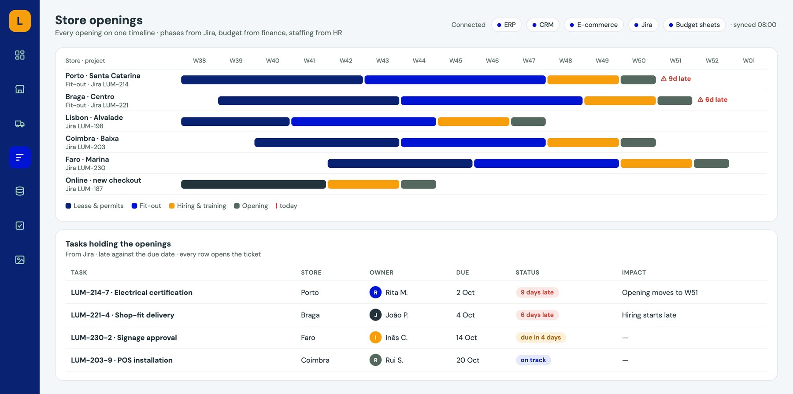Select Porto's blue Fit-out timeline bar
This screenshot has width=793, height=394.
point(455,80)
